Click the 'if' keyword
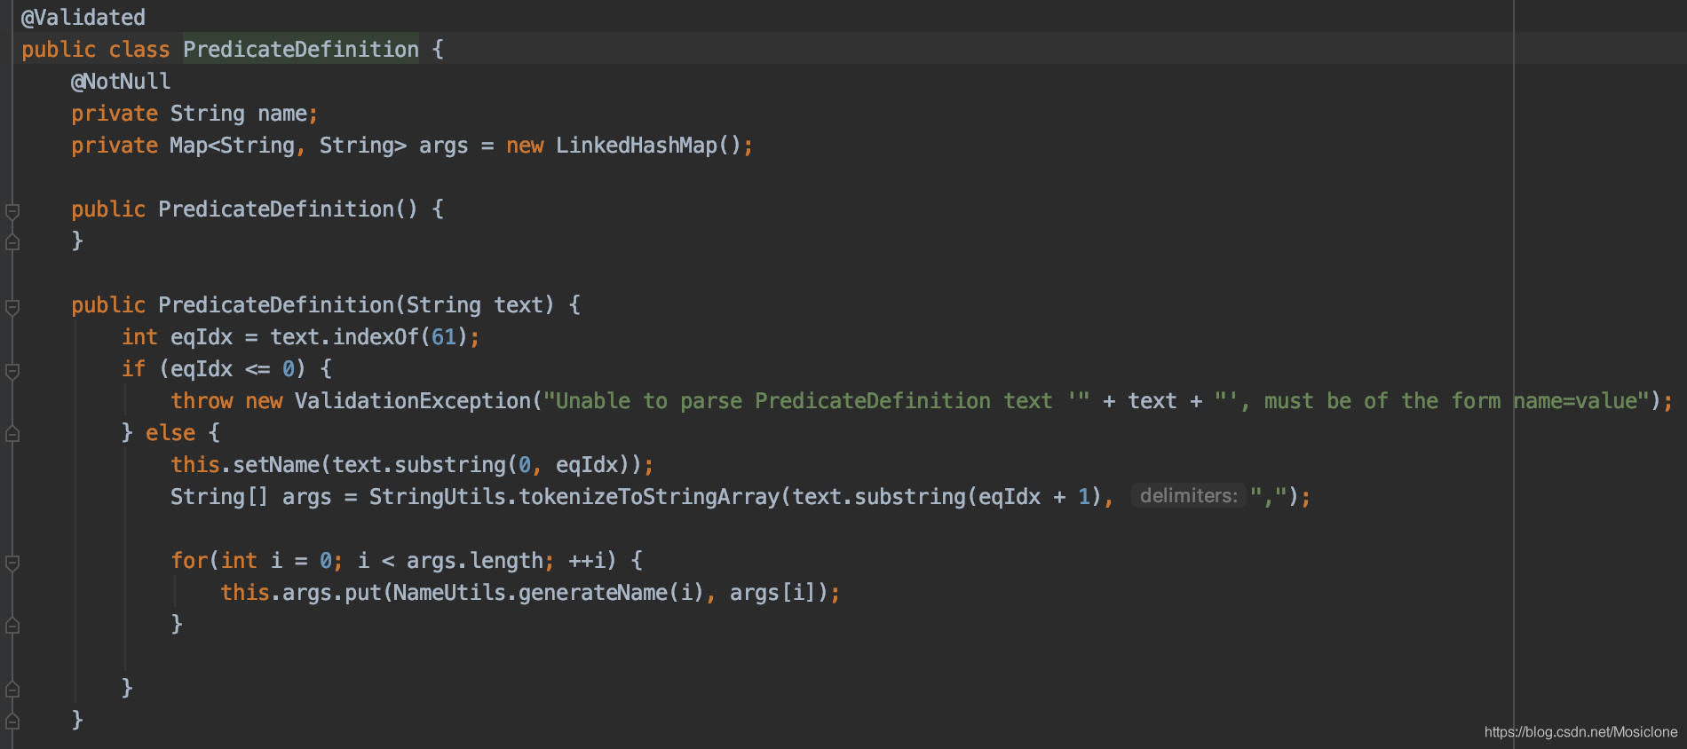Screen dimensions: 1687x749 133,369
